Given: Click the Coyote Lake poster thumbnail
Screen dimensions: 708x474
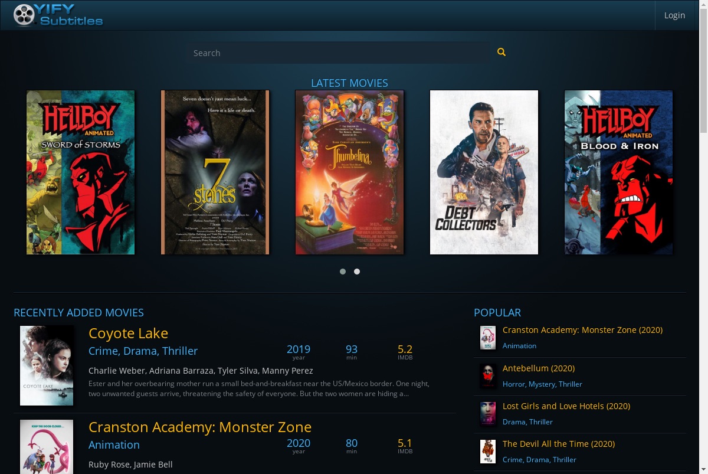Looking at the screenshot, I should tap(47, 365).
